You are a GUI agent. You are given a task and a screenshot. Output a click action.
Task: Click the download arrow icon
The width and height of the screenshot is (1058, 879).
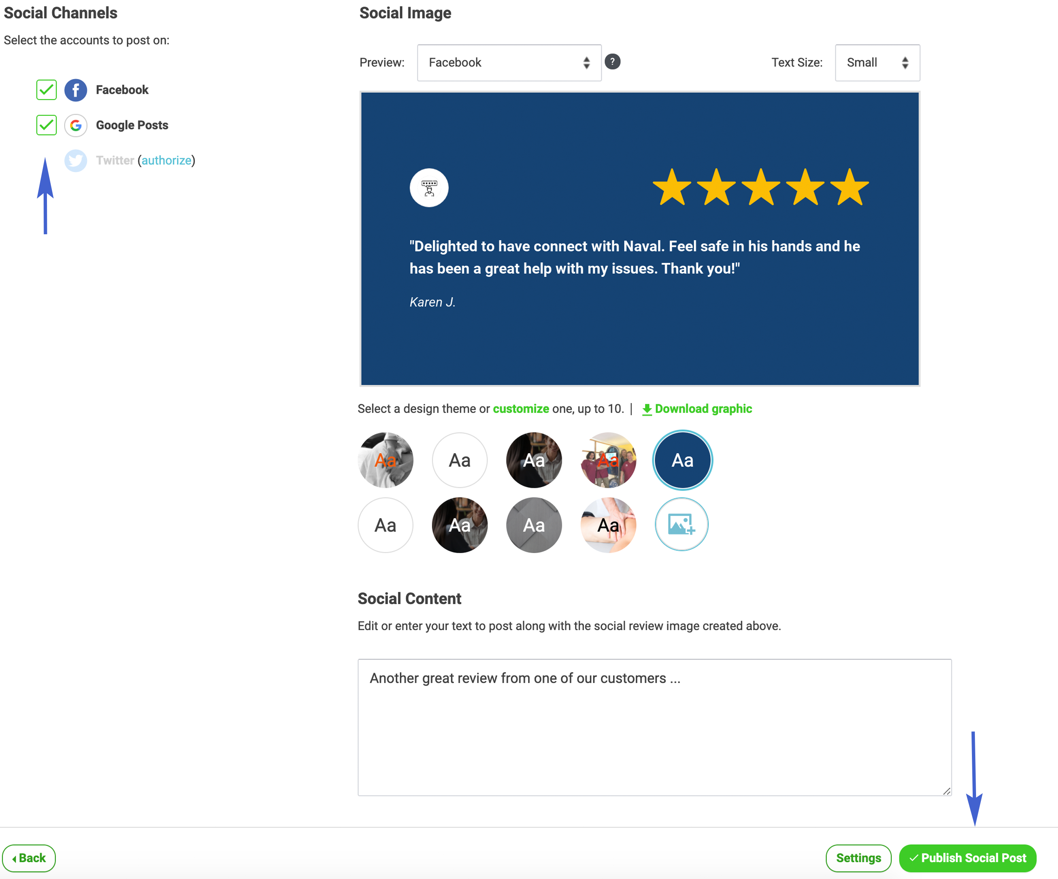pos(647,409)
